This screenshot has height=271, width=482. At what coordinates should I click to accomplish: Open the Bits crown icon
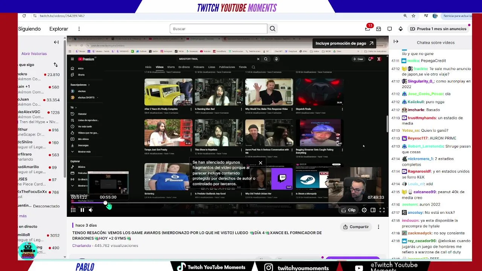tap(401, 29)
